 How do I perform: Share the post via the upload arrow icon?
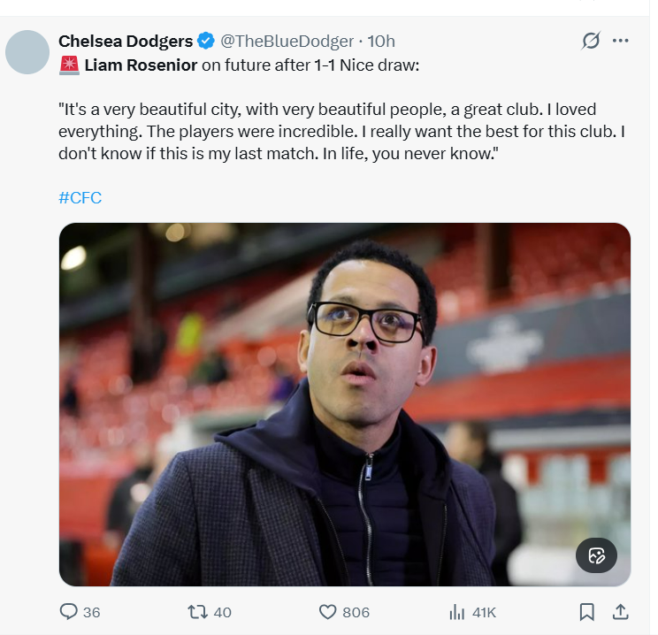pyautogui.click(x=620, y=611)
